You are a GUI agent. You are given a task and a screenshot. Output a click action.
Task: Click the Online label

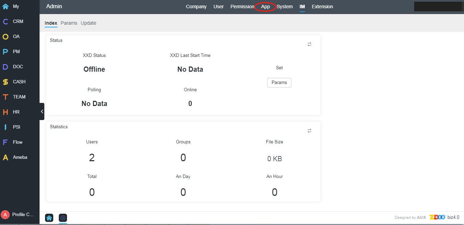pyautogui.click(x=190, y=90)
